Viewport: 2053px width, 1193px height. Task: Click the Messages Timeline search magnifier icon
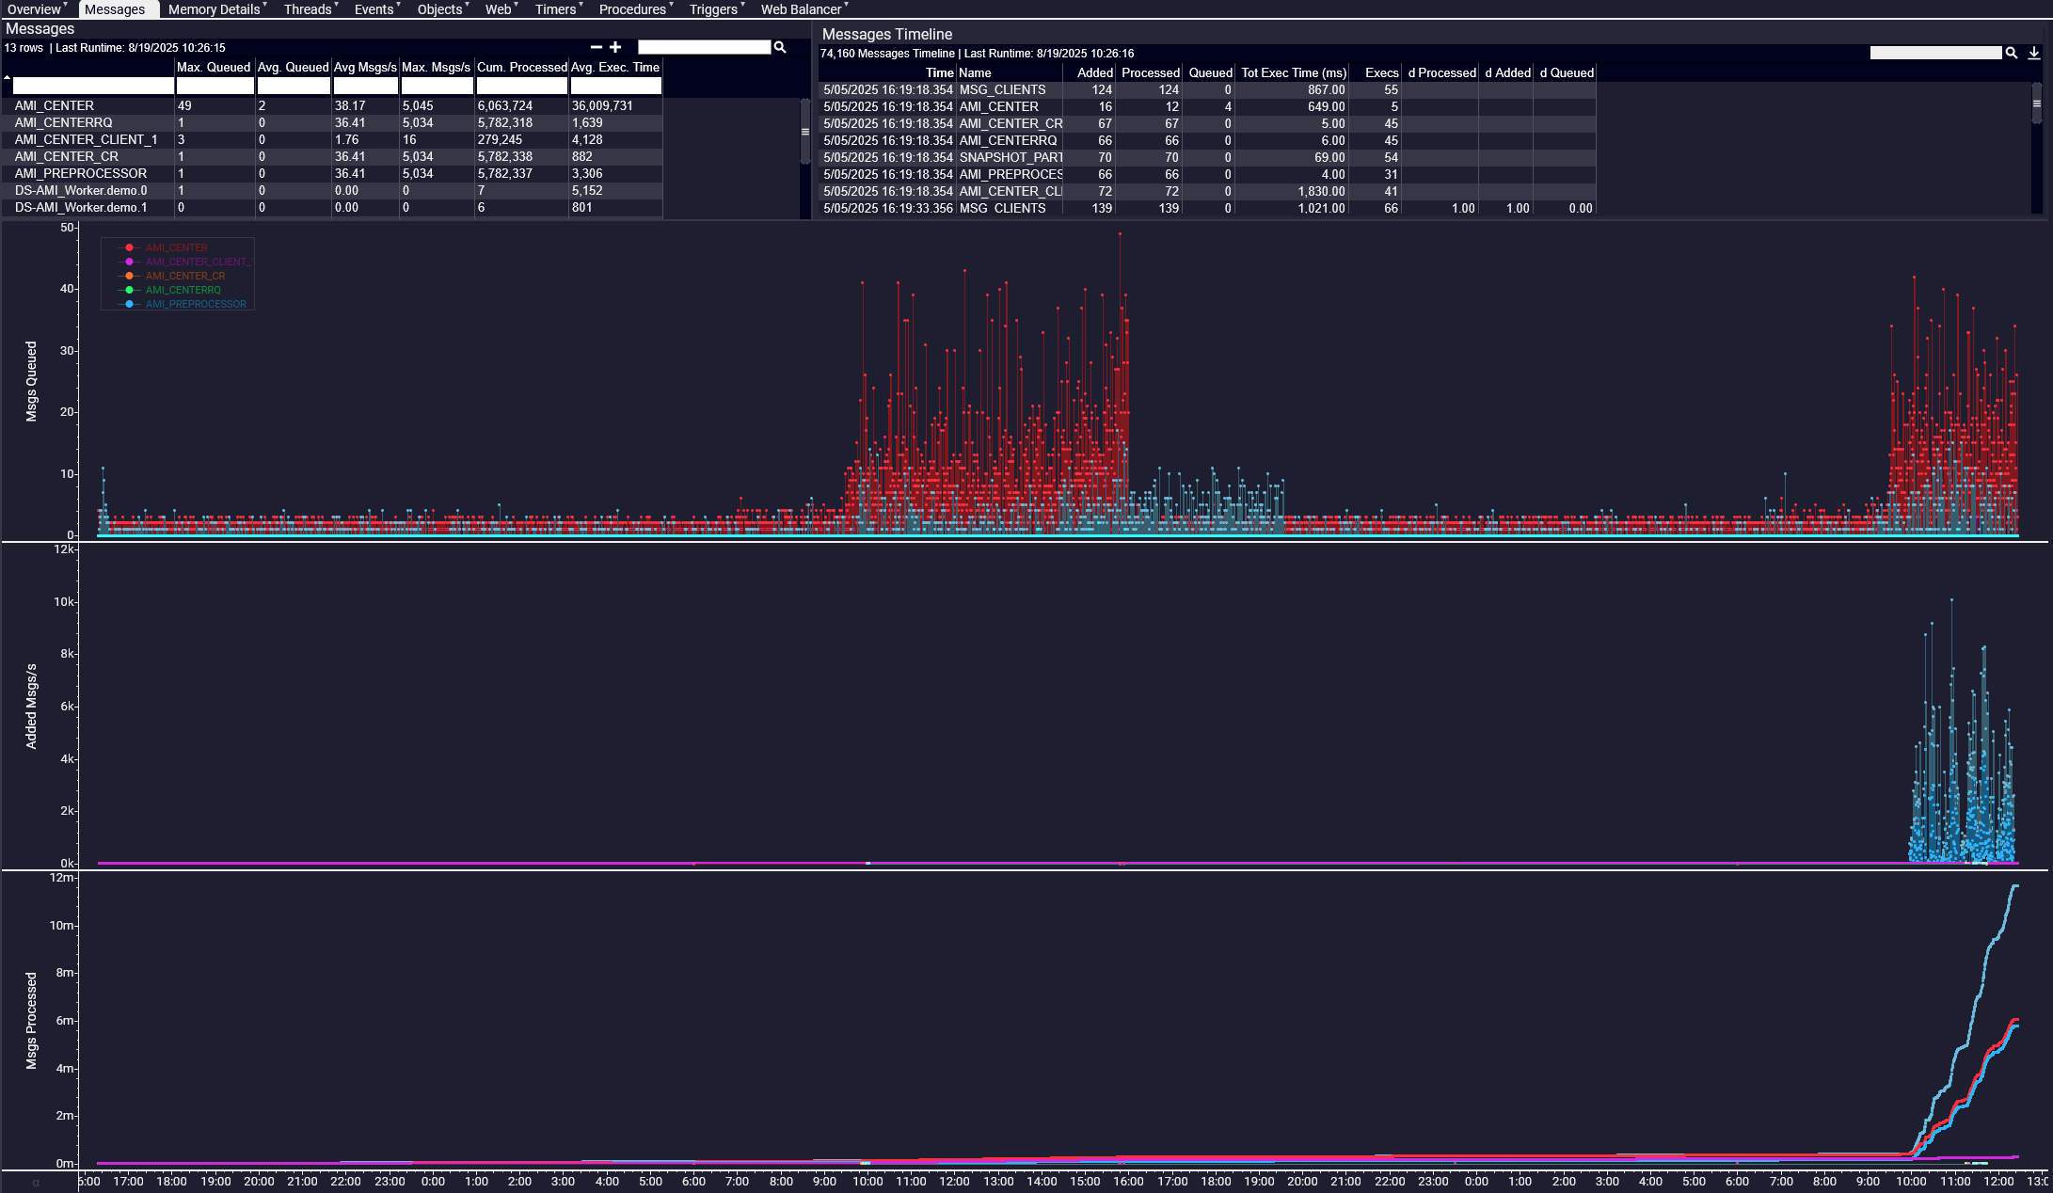pos(2012,54)
